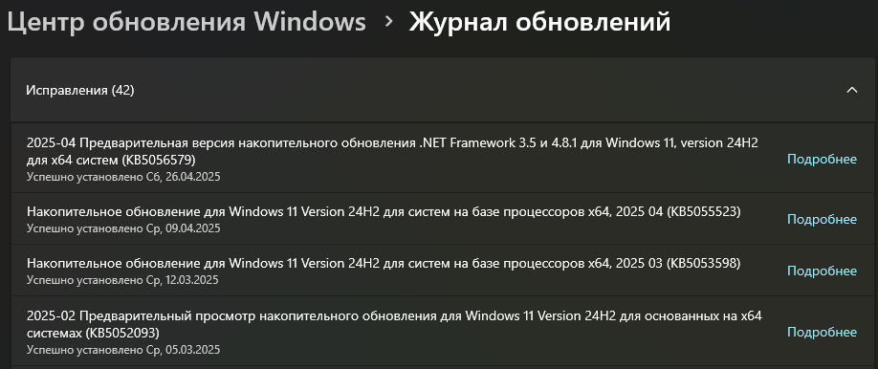The width and height of the screenshot is (878, 369).
Task: Collapse the Исправления section using its chevron
Action: (x=851, y=90)
